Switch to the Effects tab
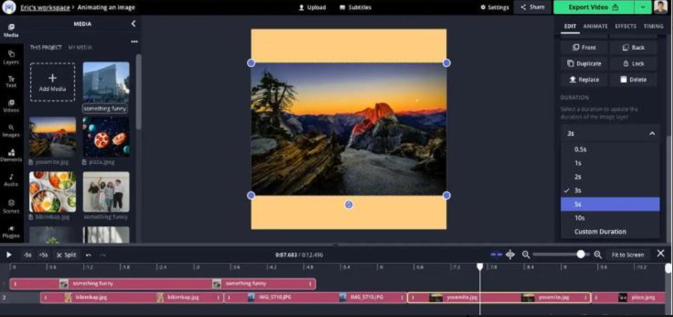The image size is (673, 317). pyautogui.click(x=625, y=27)
